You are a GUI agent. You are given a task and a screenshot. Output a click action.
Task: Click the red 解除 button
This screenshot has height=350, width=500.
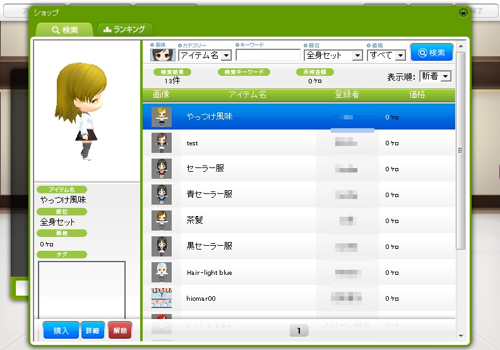120,330
